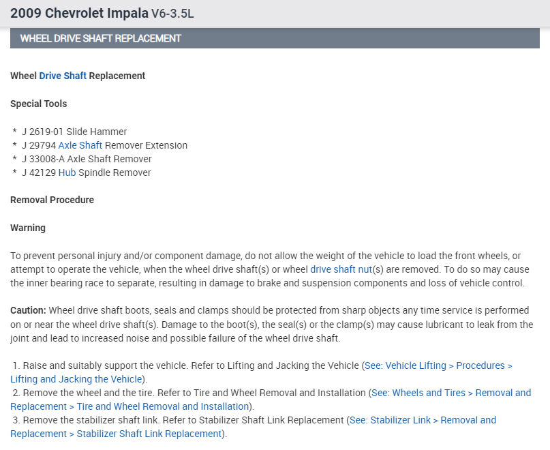Open See: Stabilizer Link reference link
Image resolution: width=550 pixels, height=450 pixels.
coord(423,420)
